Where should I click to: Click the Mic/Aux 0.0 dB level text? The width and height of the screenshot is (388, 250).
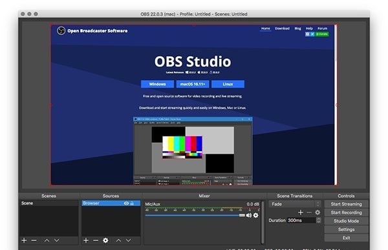coord(253,204)
